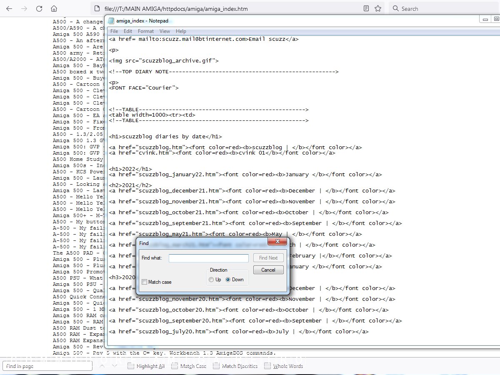Click the browser Forward arrow
500x375 pixels.
coord(24,9)
